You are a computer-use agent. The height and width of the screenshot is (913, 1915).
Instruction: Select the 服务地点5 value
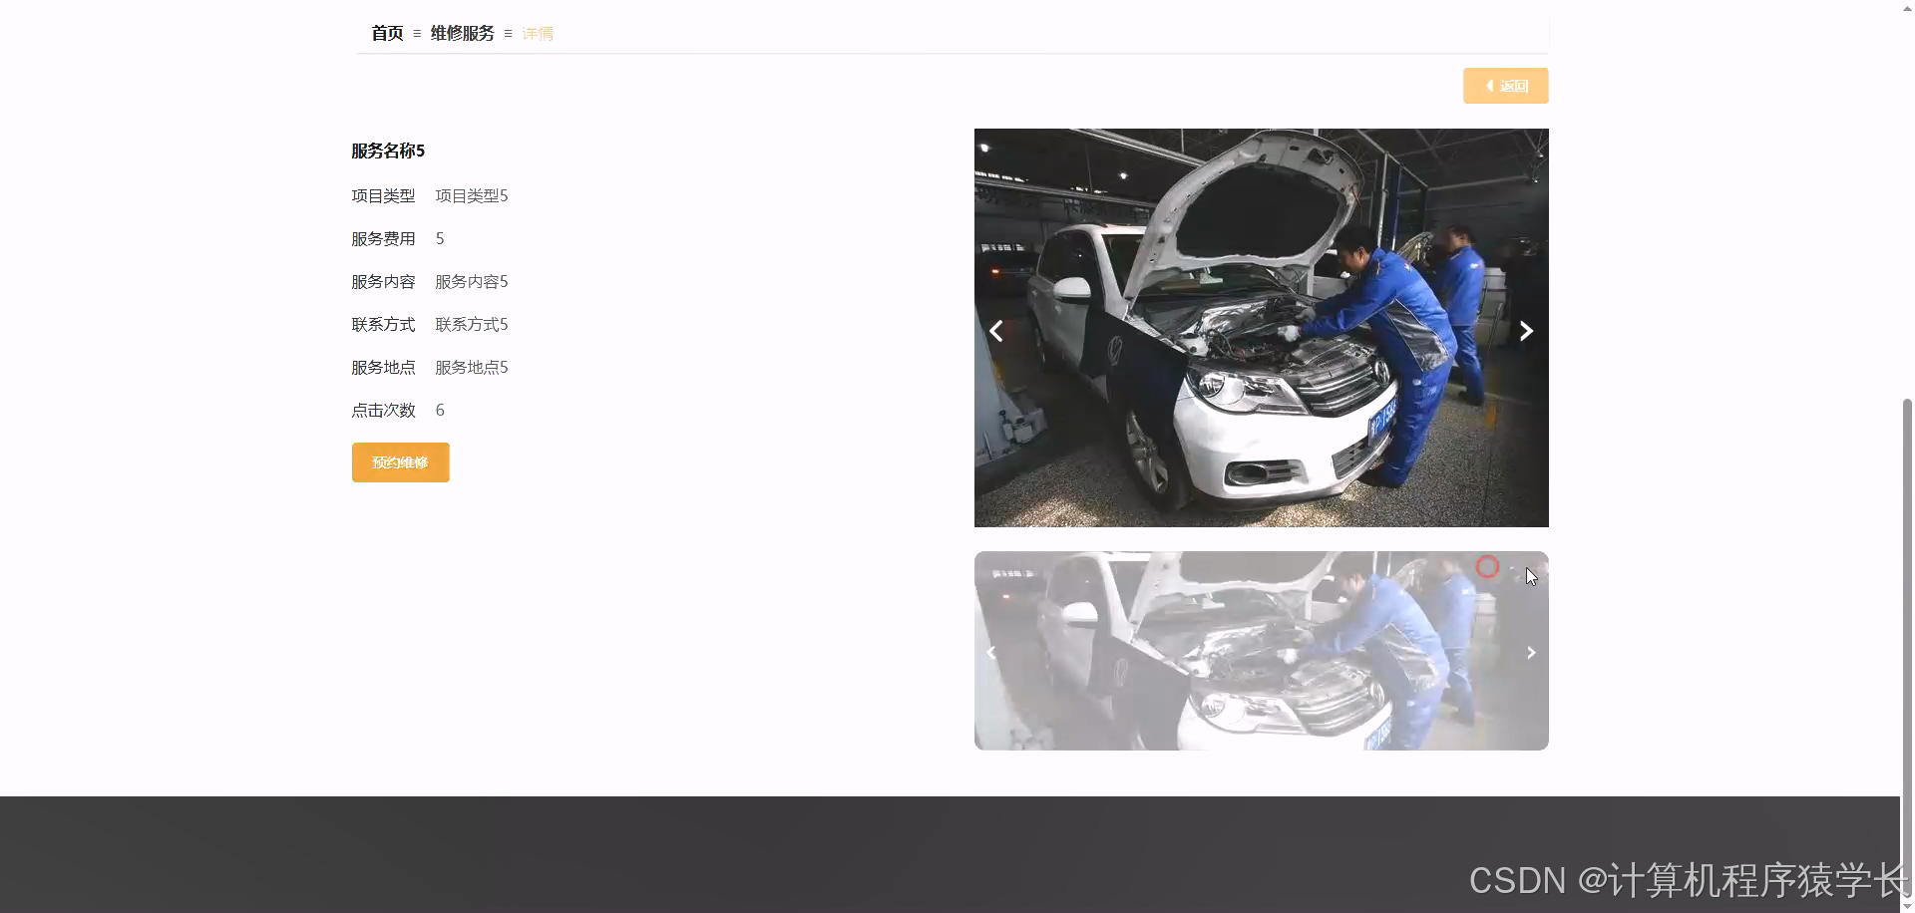pyautogui.click(x=472, y=368)
